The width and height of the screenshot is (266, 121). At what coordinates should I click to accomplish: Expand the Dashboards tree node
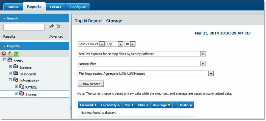click(10, 73)
